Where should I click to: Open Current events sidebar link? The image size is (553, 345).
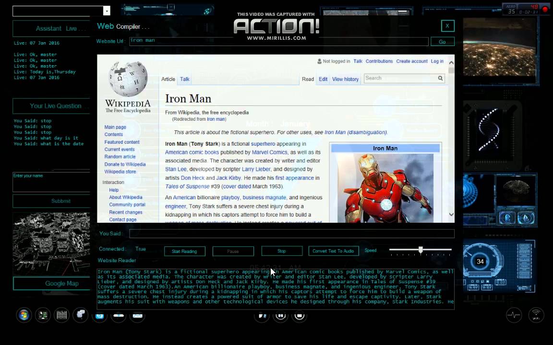pos(119,149)
